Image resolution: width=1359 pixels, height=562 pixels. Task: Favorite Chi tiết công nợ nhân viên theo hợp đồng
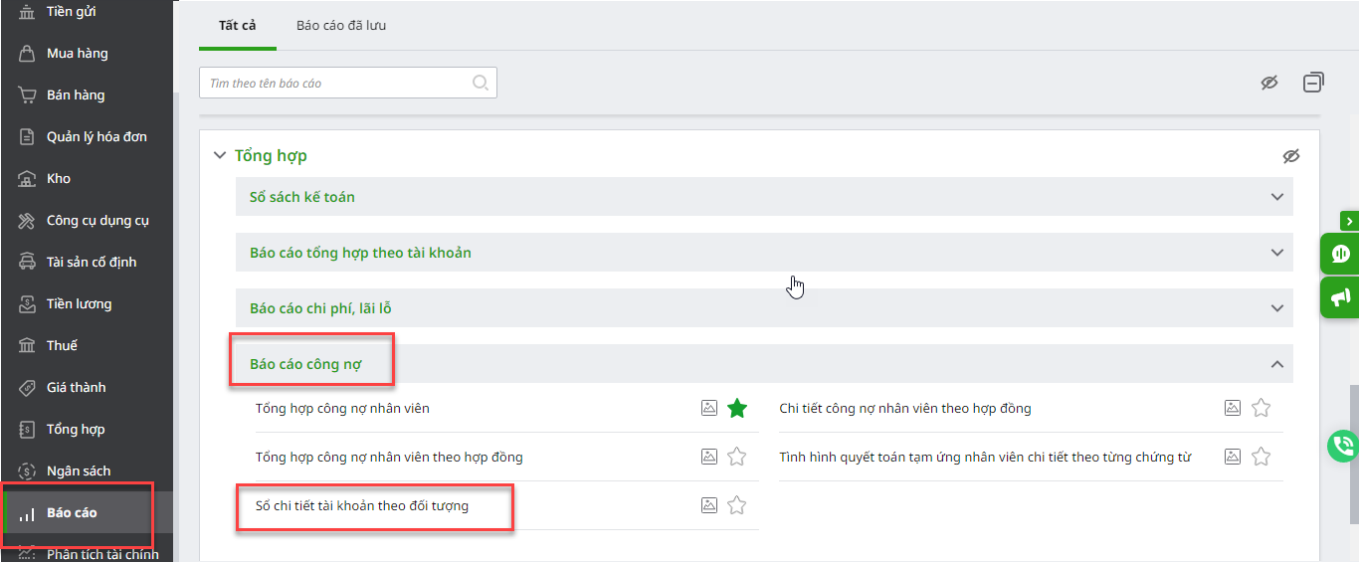pos(1261,408)
